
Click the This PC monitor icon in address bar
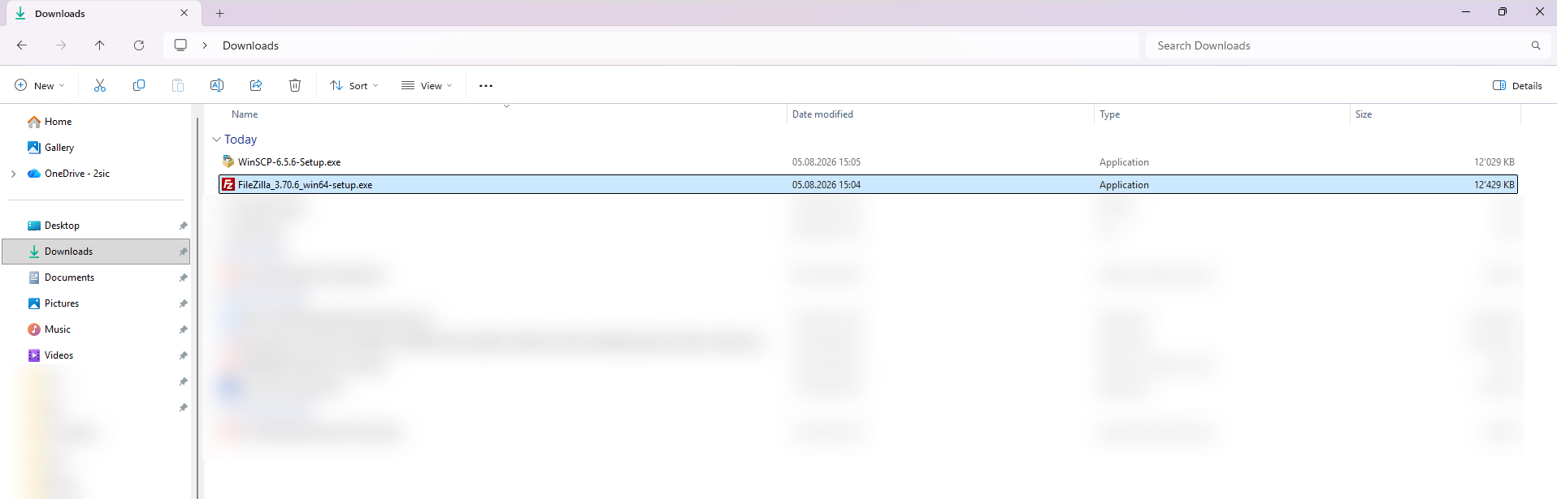[x=180, y=45]
